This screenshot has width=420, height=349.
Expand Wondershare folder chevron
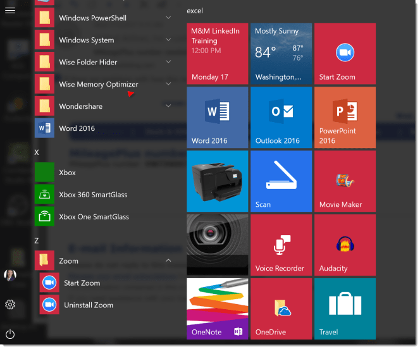click(x=168, y=106)
